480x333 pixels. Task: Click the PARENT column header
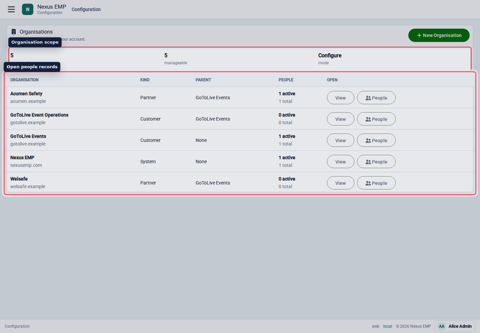point(203,80)
